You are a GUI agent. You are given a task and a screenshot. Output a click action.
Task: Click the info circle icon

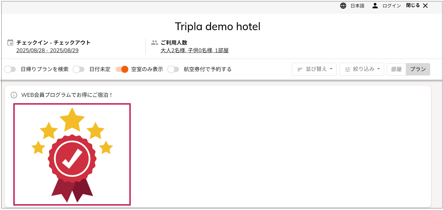click(14, 95)
